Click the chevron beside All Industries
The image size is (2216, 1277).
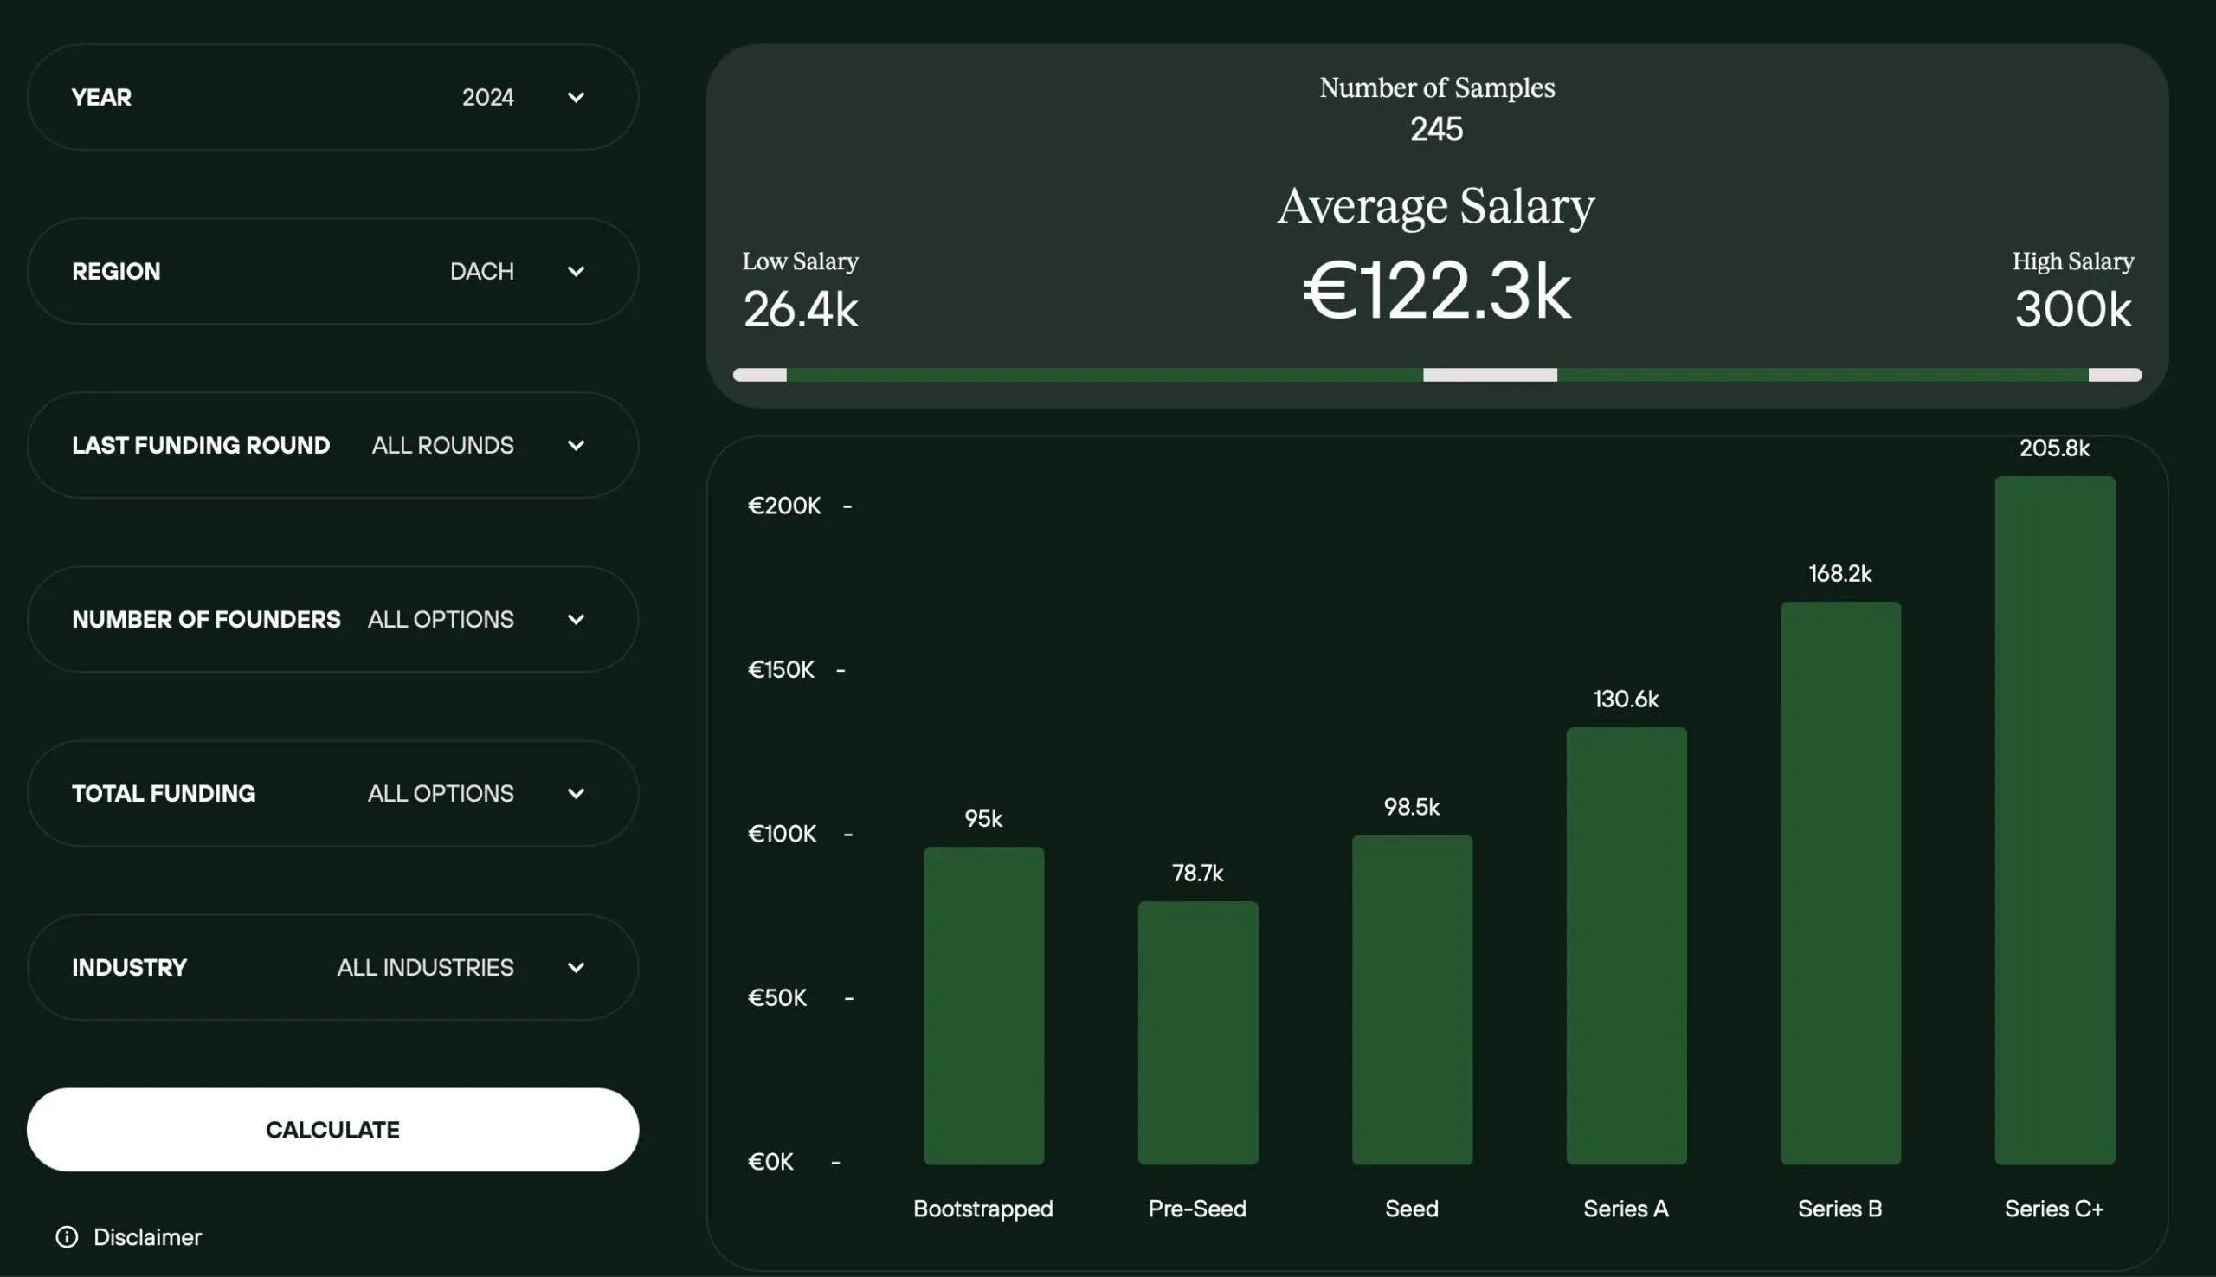pyautogui.click(x=577, y=967)
